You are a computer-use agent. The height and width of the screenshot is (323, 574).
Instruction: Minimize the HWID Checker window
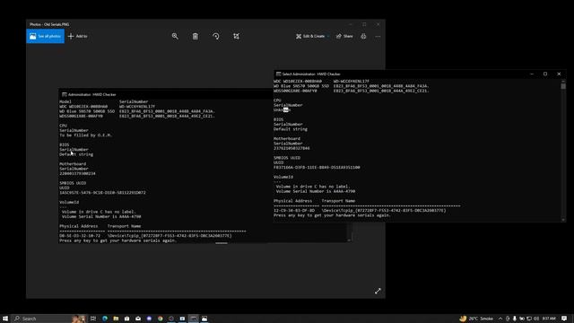click(x=532, y=74)
